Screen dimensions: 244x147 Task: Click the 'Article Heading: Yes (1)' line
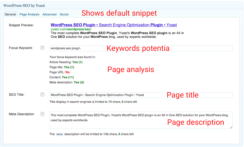point(66,62)
